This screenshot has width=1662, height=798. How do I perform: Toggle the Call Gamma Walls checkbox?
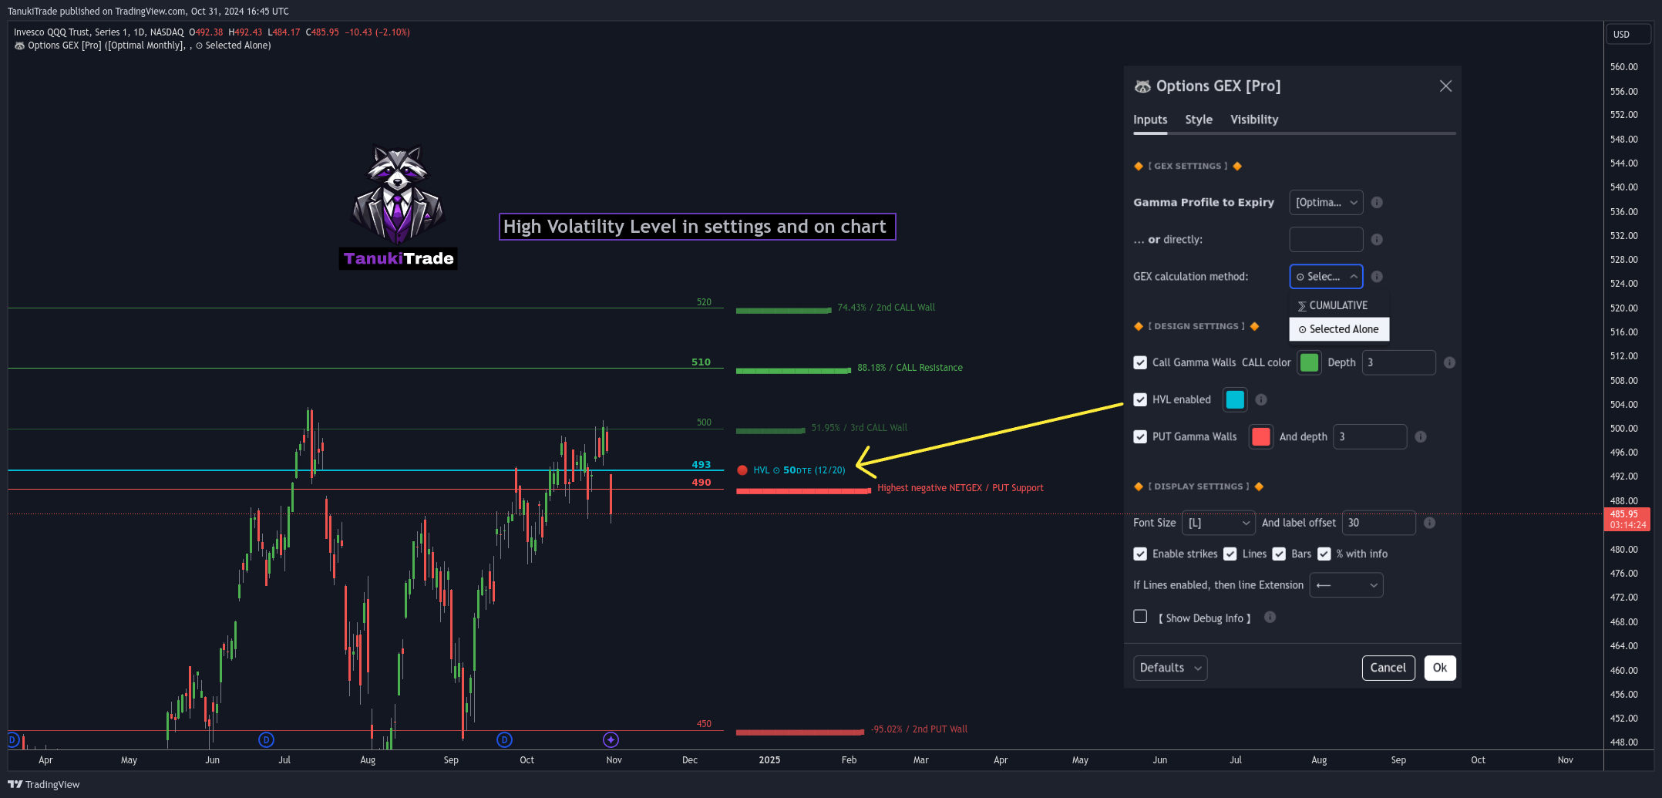1140,362
